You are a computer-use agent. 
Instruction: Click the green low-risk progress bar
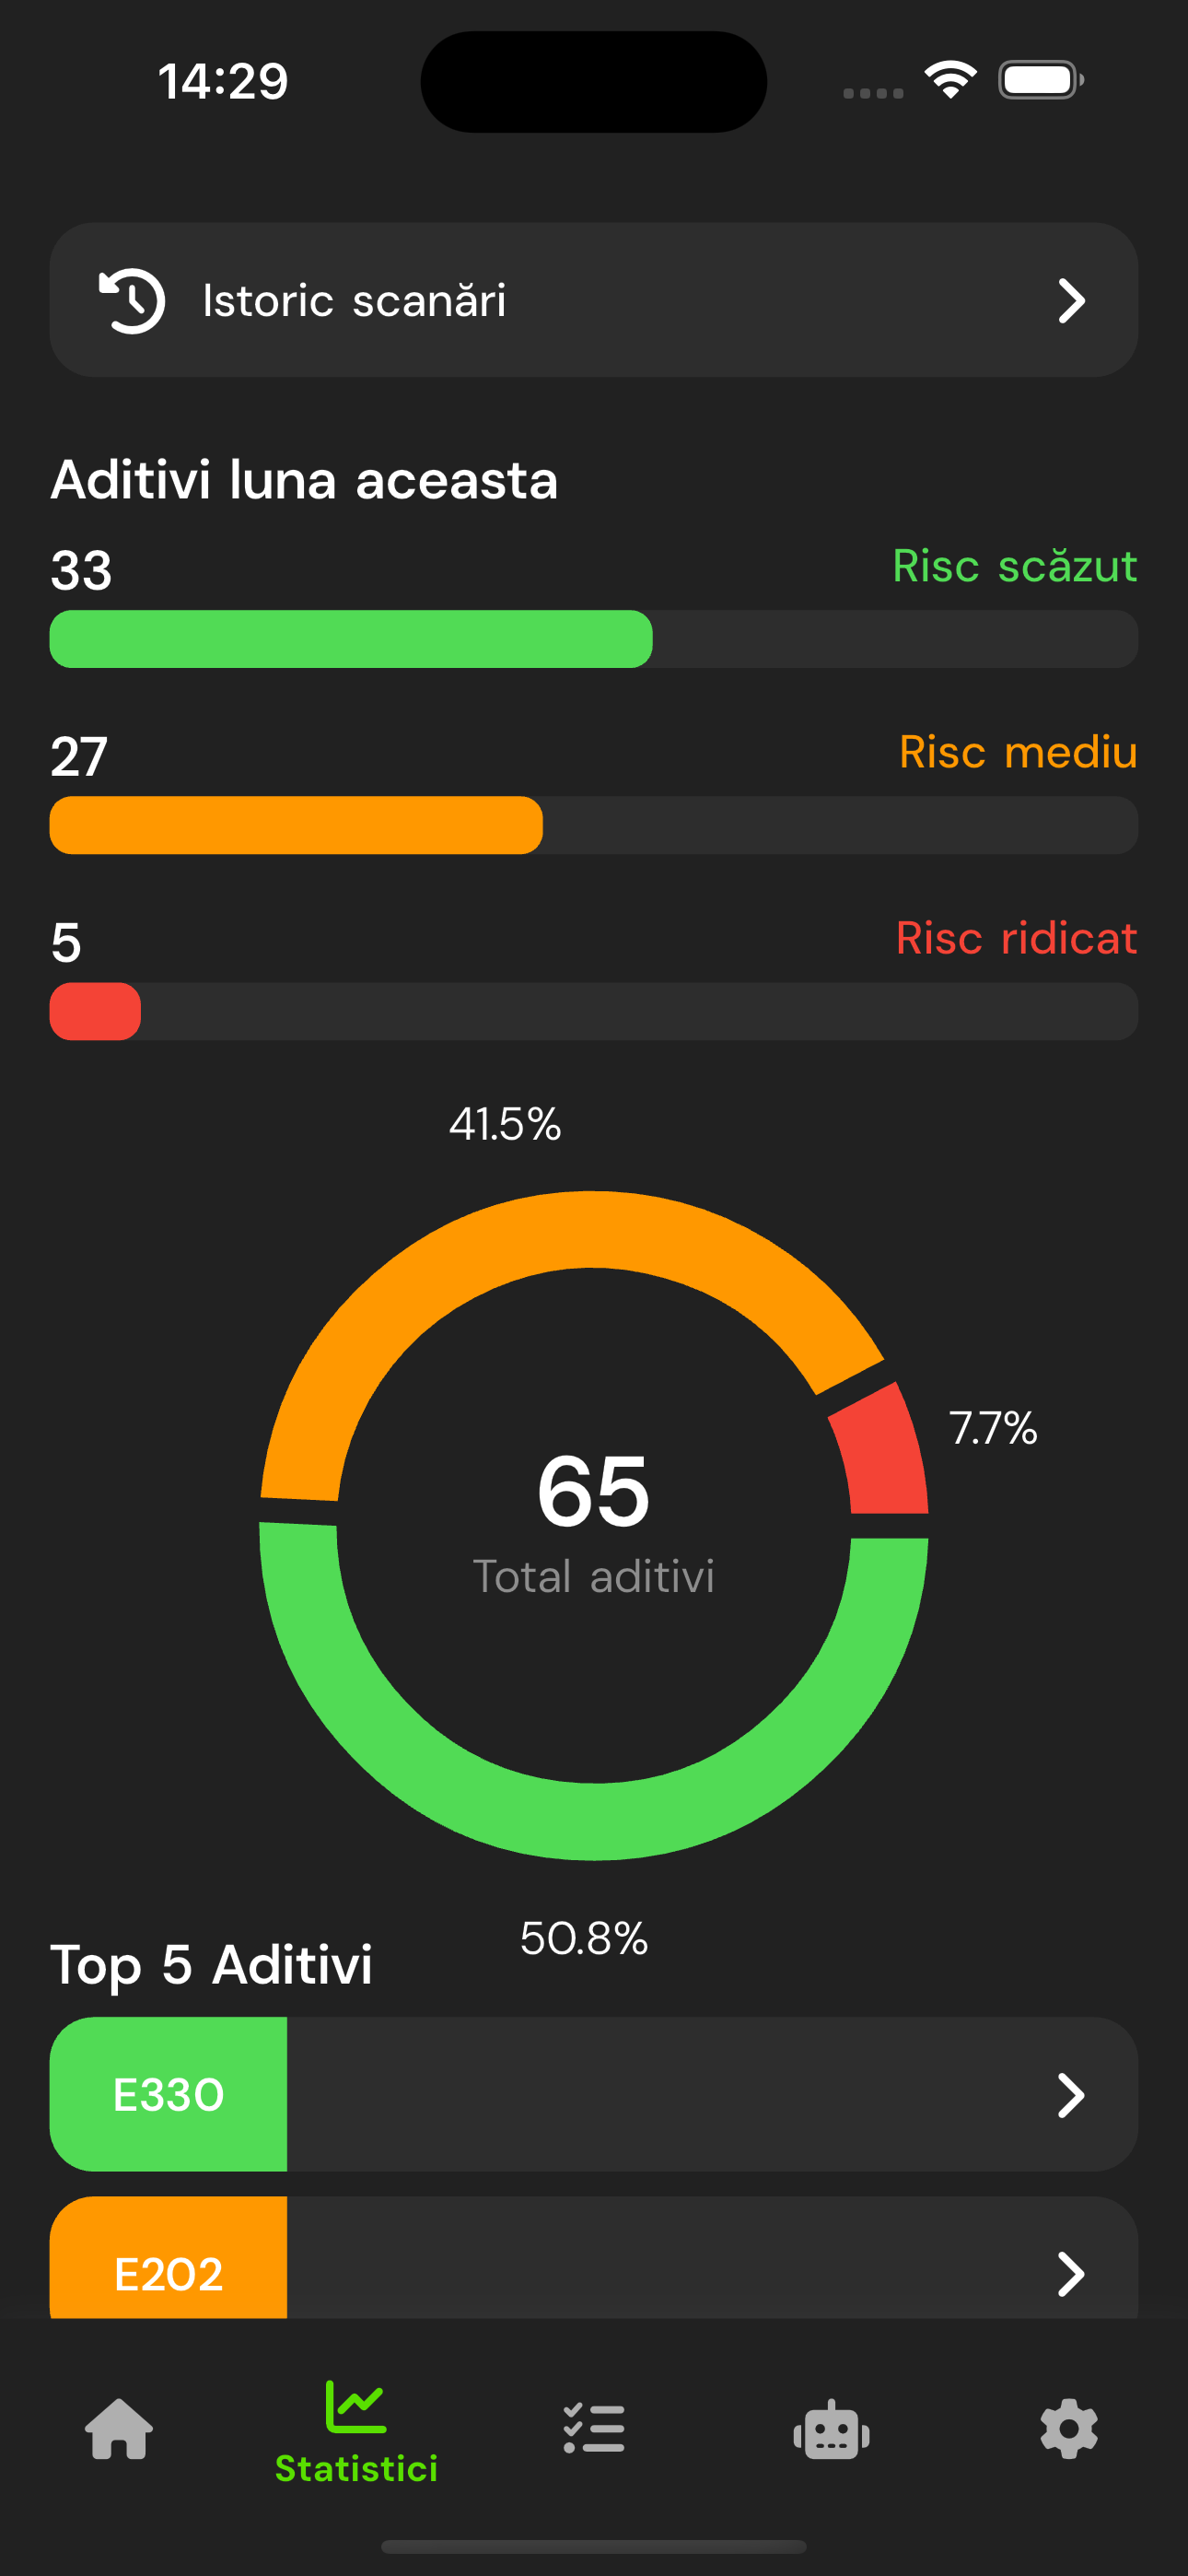pos(351,639)
